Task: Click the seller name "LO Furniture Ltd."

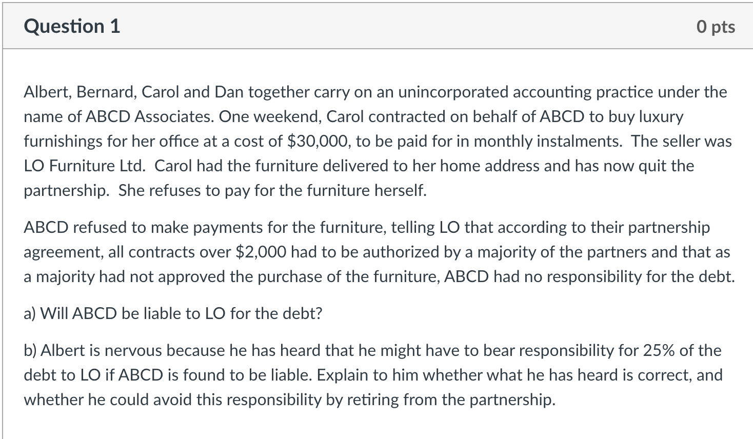Action: 85,166
